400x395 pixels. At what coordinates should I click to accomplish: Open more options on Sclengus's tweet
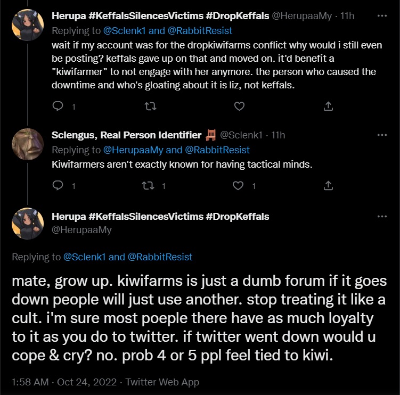382,135
